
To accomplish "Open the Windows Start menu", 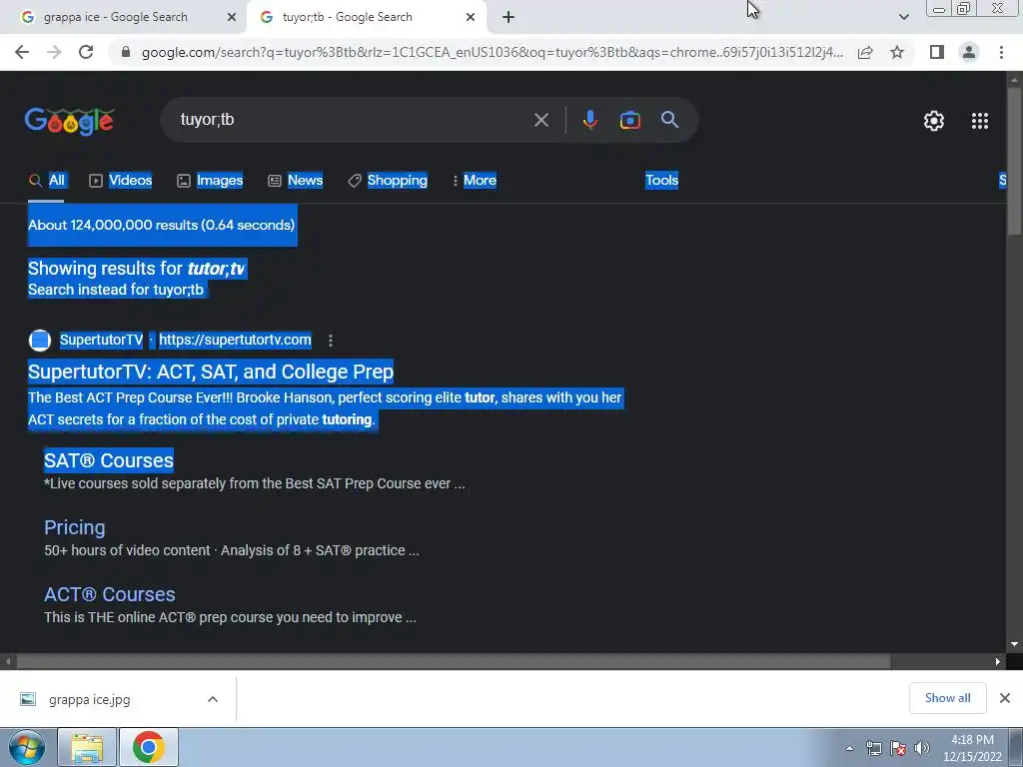I will [x=26, y=747].
